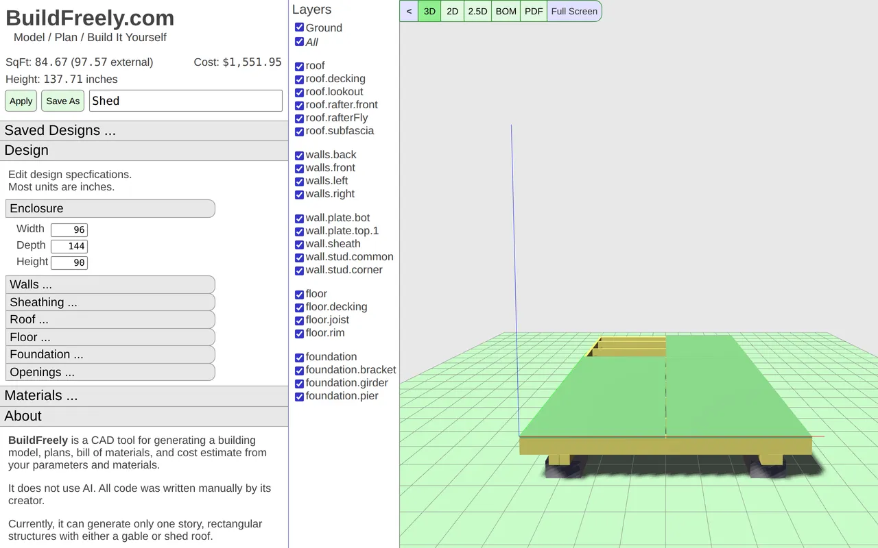Hide the floor.decking layer

pos(299,308)
